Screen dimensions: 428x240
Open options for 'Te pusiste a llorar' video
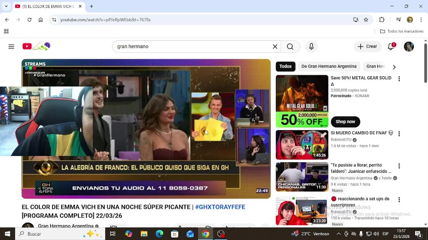point(399,166)
